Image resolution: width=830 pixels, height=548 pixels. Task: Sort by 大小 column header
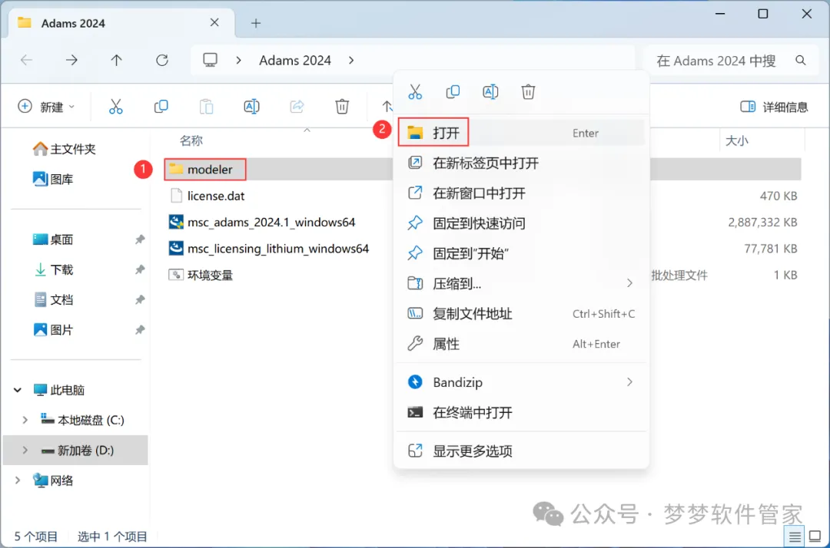pos(736,140)
